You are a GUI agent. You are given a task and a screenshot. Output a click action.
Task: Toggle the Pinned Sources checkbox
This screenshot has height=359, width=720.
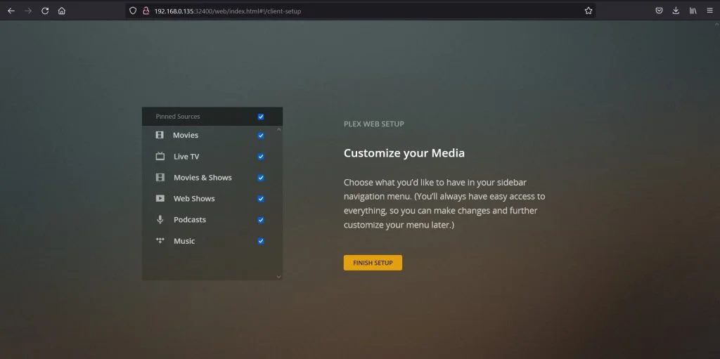261,117
